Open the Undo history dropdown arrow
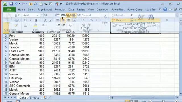The width and height of the screenshot is (182, 102). click(x=19, y=4)
